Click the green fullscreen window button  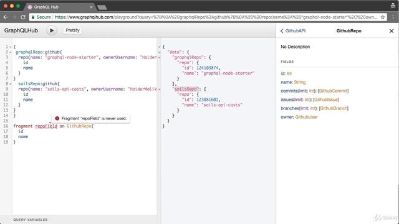tap(18, 6)
